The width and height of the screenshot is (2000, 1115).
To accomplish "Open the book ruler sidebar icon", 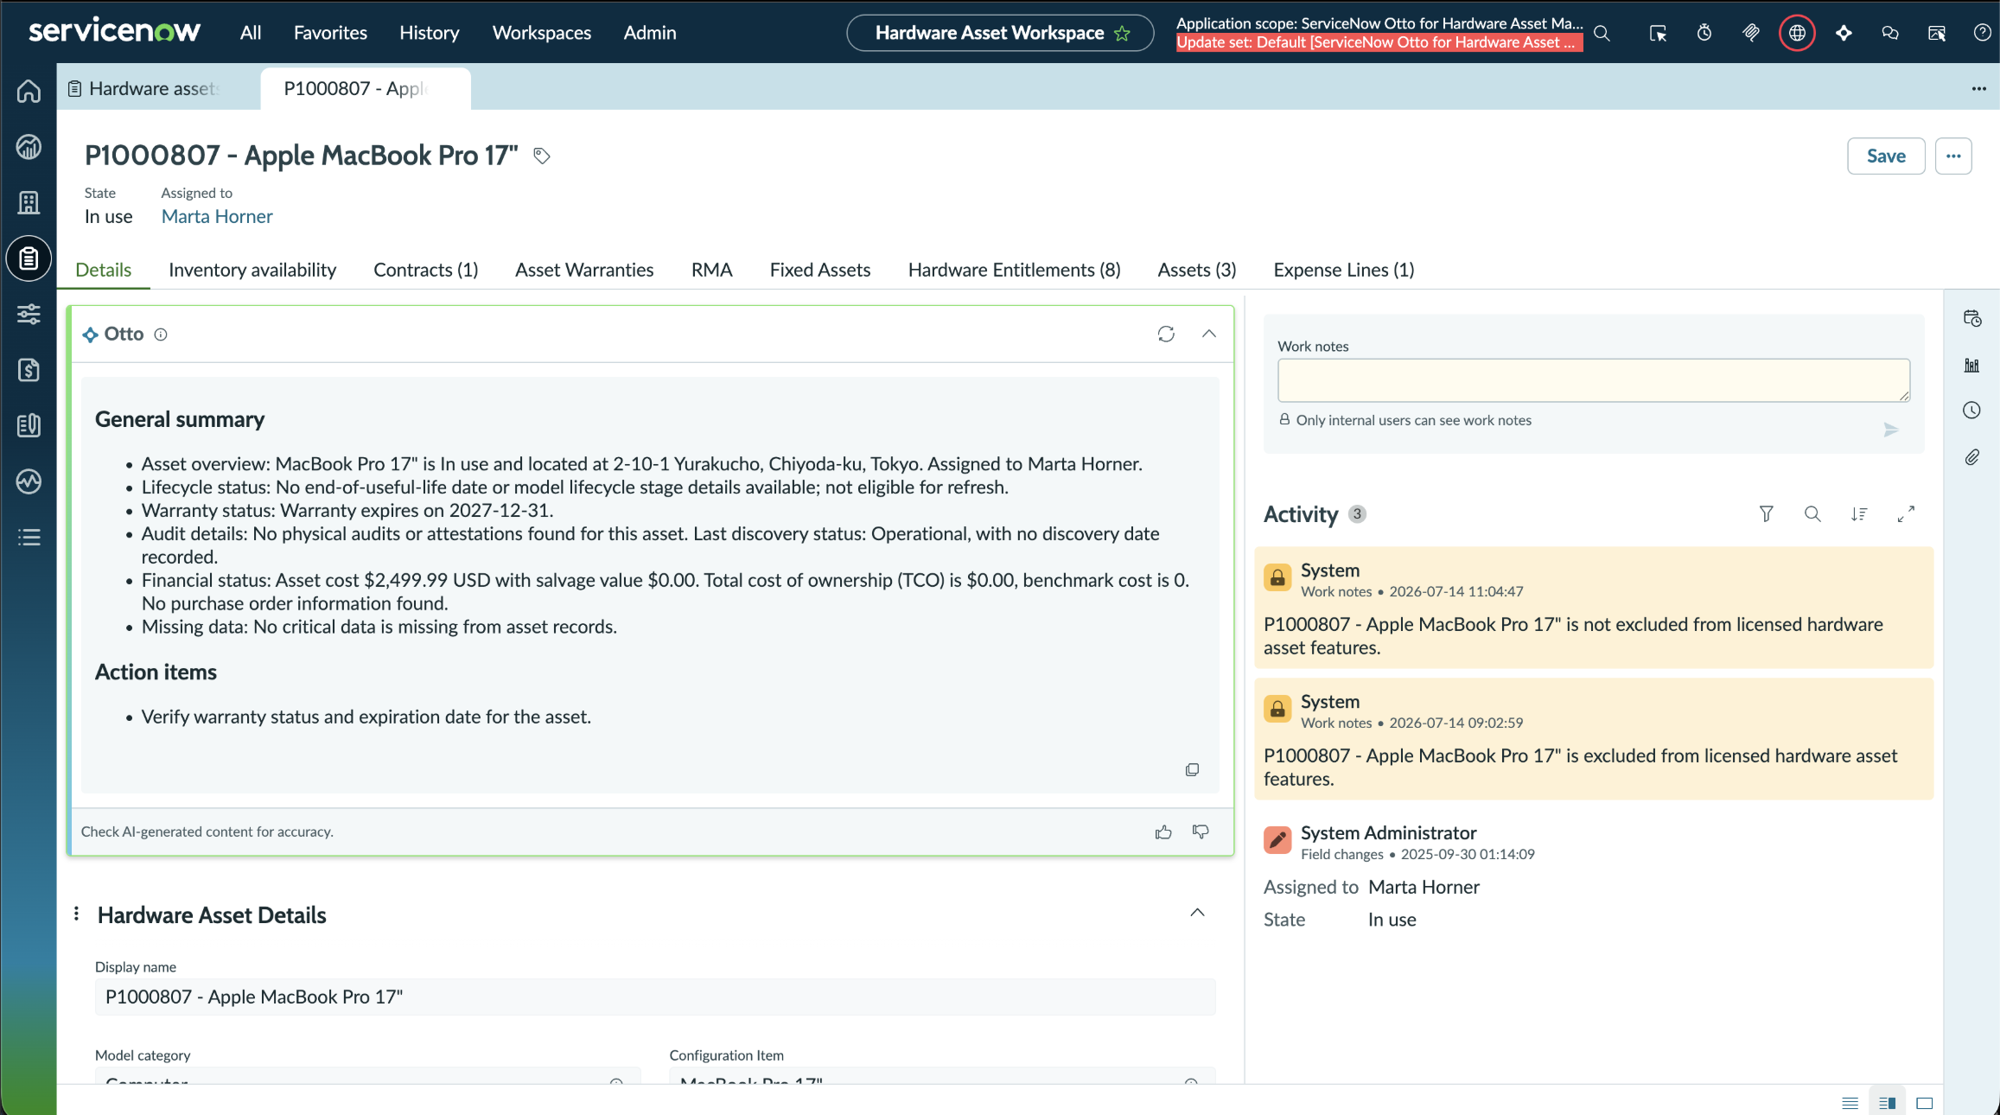I will point(29,425).
